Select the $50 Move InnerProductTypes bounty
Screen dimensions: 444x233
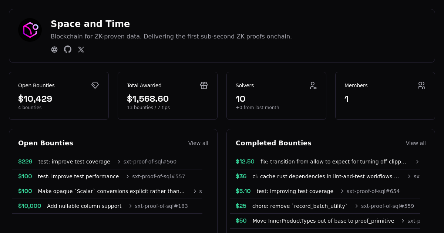(x=323, y=221)
